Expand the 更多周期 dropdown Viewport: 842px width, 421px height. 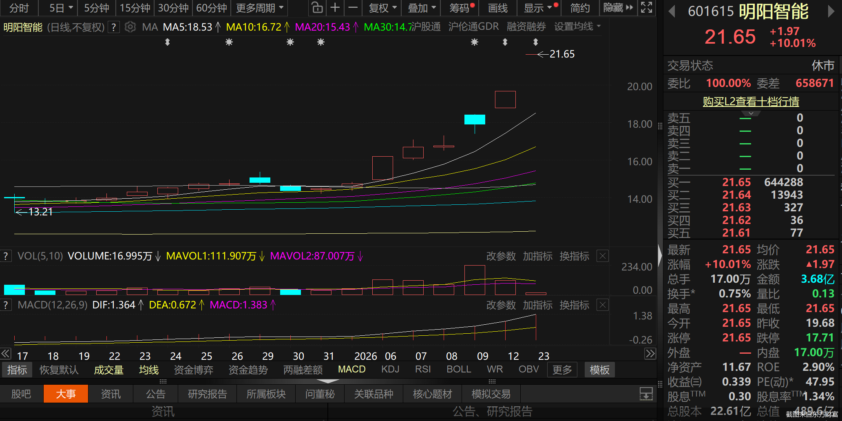pyautogui.click(x=260, y=8)
